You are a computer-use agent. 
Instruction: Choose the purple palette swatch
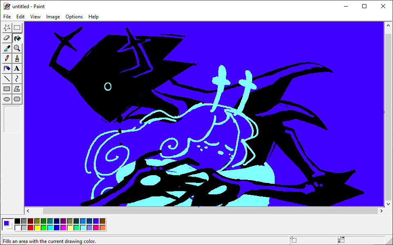[63, 221]
